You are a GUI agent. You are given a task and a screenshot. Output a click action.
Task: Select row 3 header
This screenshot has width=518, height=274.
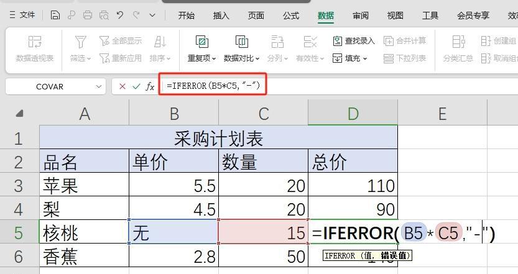[x=19, y=185]
